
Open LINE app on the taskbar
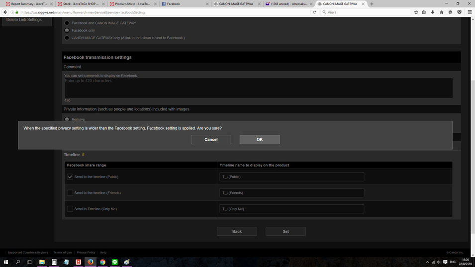(x=115, y=262)
